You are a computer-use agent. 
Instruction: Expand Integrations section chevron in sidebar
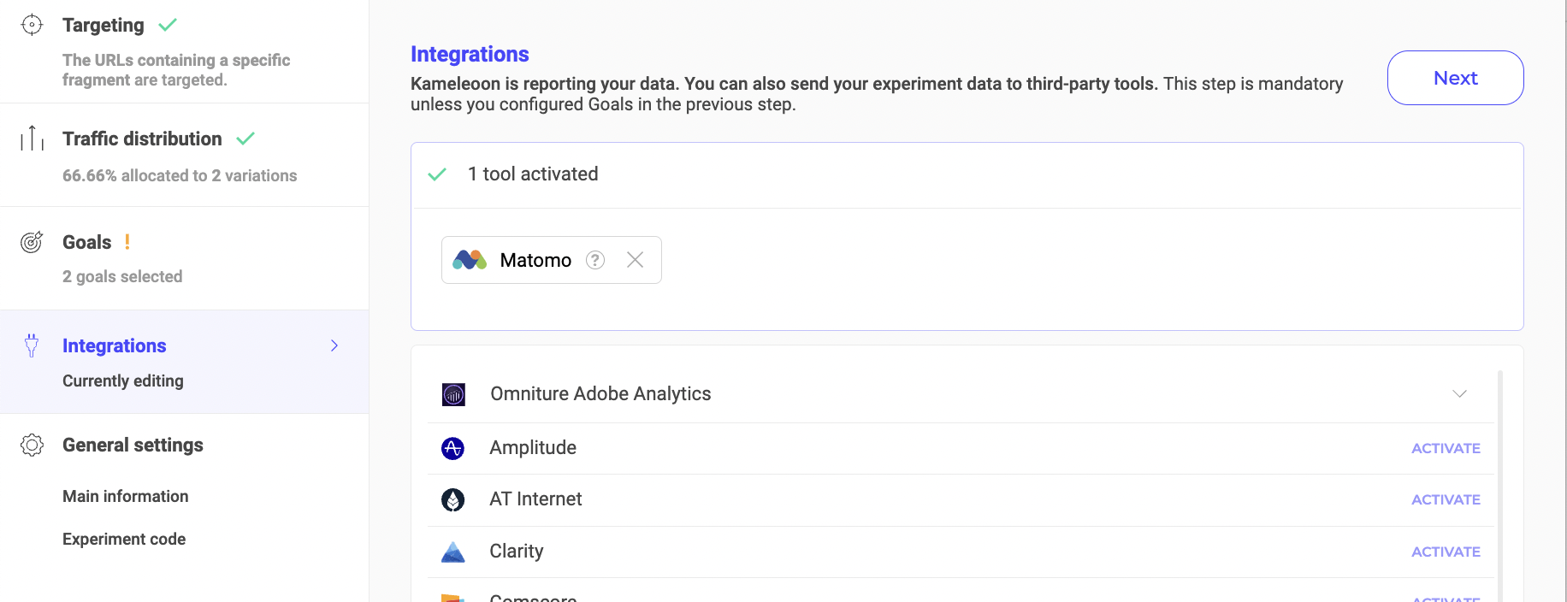(334, 345)
